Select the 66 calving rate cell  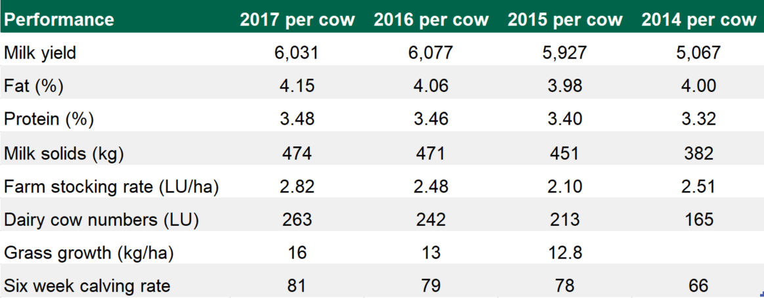(698, 286)
